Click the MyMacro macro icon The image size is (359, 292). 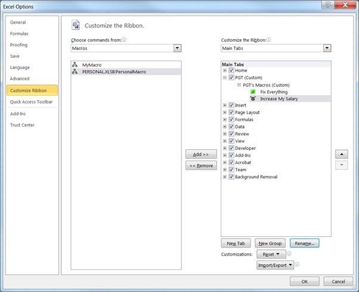point(75,65)
